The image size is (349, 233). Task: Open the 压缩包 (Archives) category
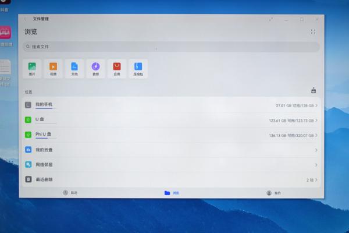tap(138, 68)
